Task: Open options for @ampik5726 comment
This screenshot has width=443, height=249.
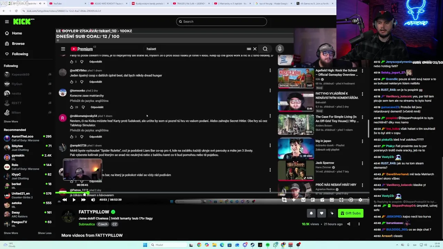Action: (x=270, y=146)
